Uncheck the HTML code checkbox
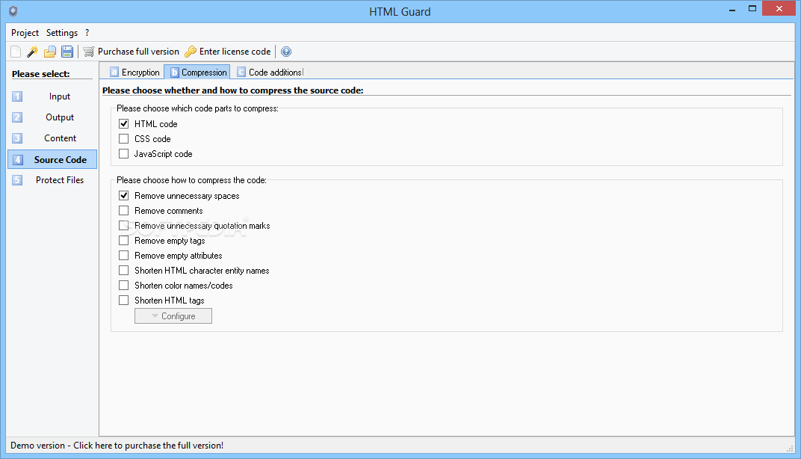This screenshot has width=801, height=459. [x=123, y=123]
